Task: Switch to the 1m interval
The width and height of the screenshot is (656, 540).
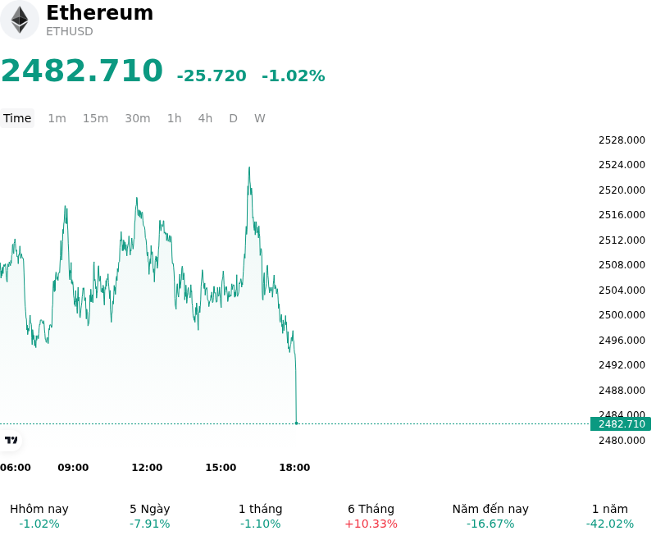Action: click(57, 118)
